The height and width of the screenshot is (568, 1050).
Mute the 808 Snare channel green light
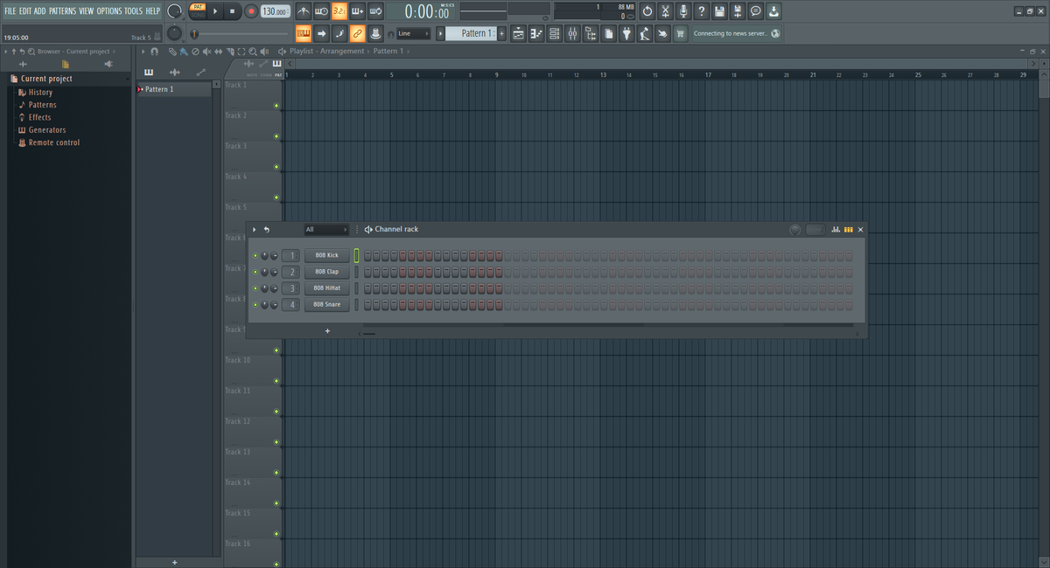[255, 305]
